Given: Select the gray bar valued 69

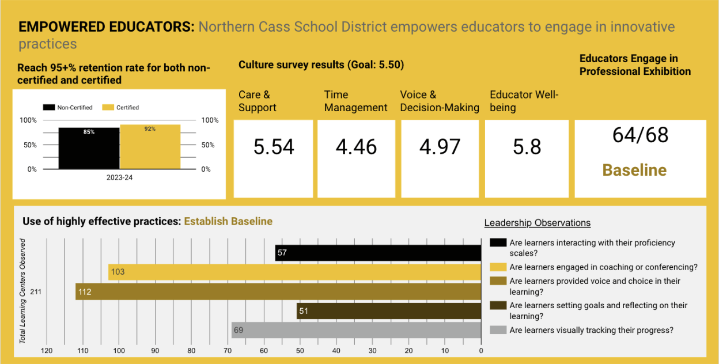Looking at the screenshot, I should point(357,331).
